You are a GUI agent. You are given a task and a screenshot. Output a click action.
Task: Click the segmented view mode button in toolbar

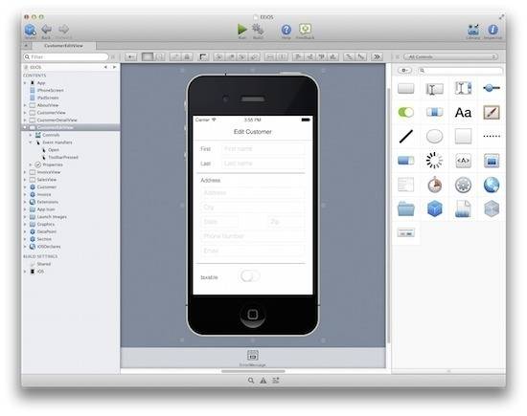tap(153, 57)
